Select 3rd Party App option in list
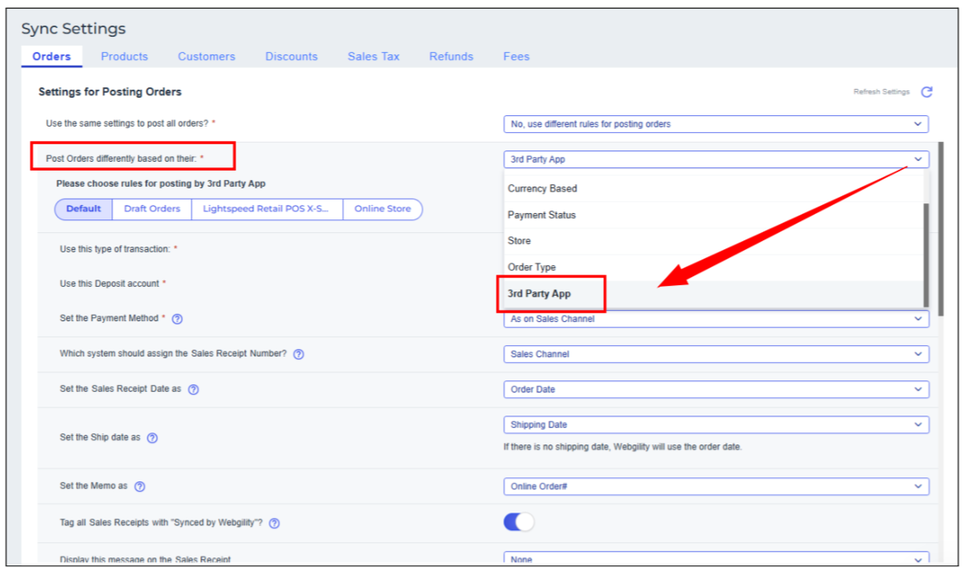This screenshot has height=575, width=966. click(539, 294)
